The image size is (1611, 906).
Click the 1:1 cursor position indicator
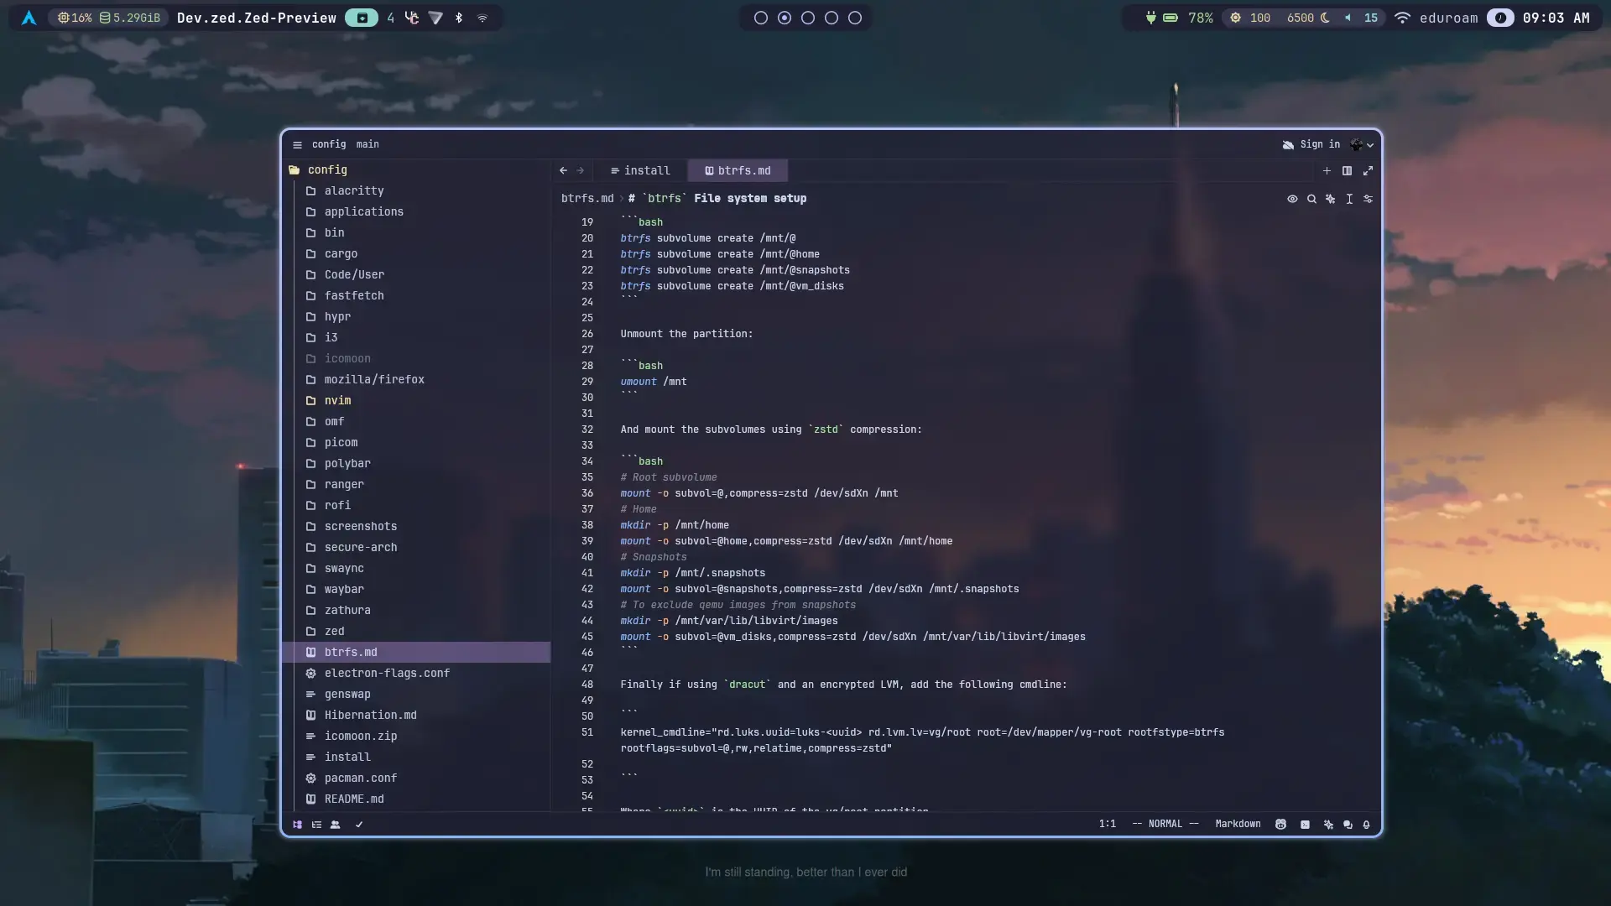pyautogui.click(x=1108, y=824)
